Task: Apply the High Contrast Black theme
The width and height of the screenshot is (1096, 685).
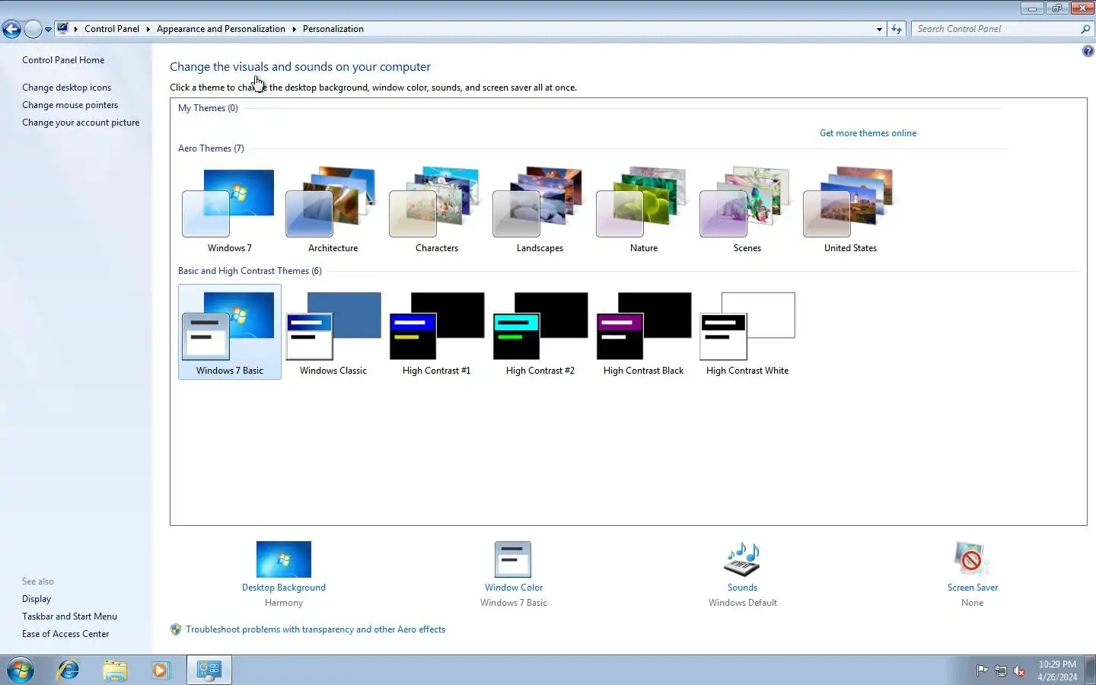Action: click(643, 332)
